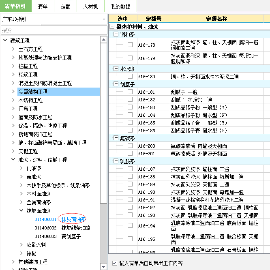Select 011406001 抹灰面油漆 item
The width and height of the screenshot is (270, 270).
coord(60,219)
